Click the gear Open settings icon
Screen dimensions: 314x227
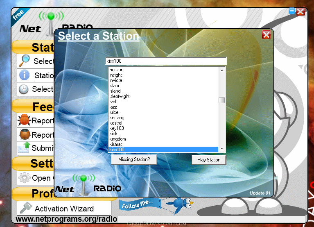coord(25,177)
